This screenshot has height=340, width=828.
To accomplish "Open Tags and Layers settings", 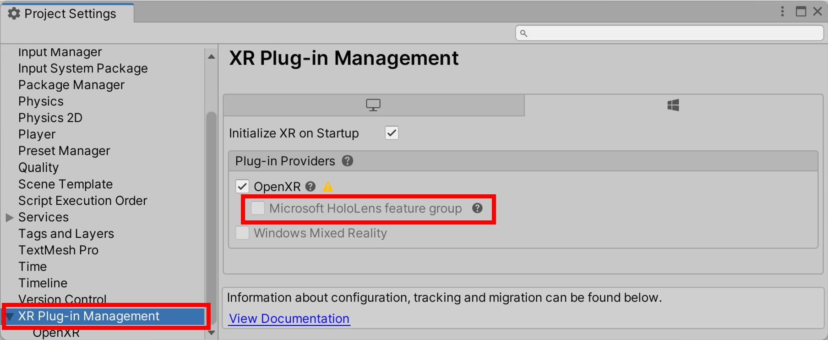I will tap(66, 234).
